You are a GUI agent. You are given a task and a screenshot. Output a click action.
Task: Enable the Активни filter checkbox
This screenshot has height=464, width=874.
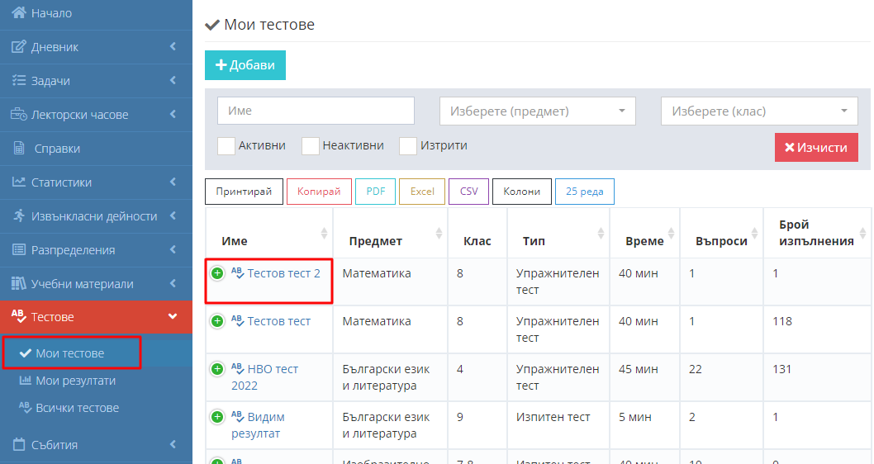pyautogui.click(x=226, y=146)
